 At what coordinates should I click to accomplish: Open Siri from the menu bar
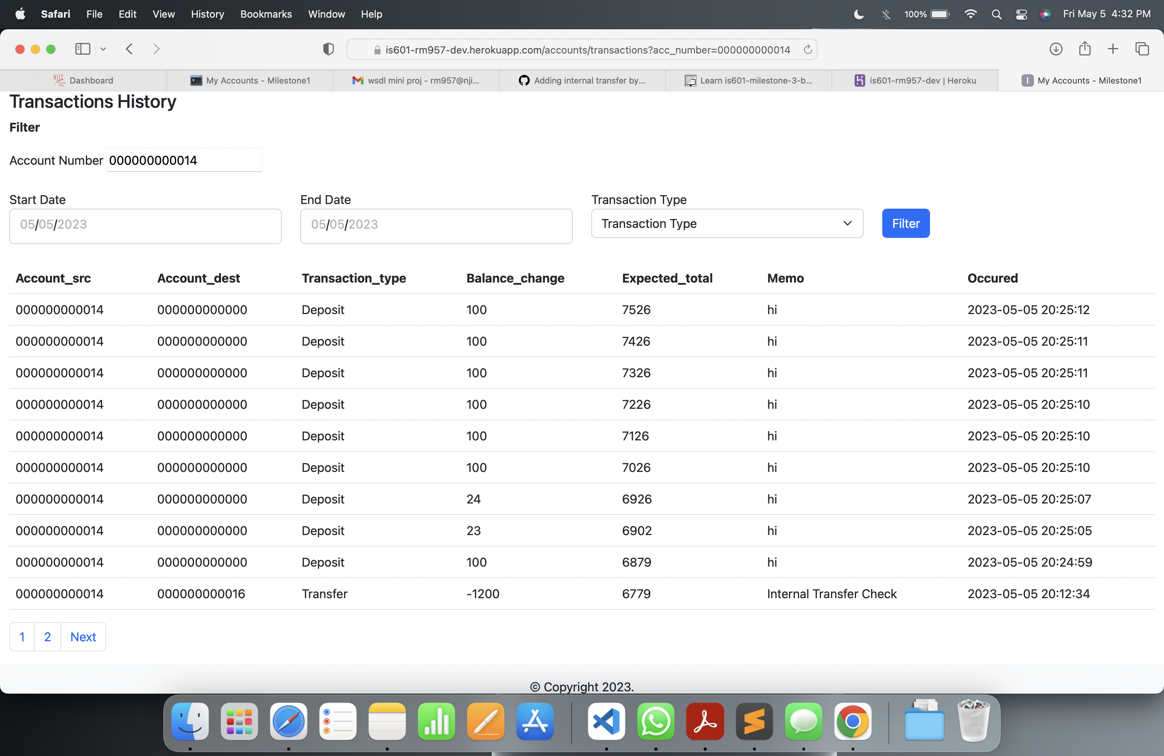tap(1045, 14)
